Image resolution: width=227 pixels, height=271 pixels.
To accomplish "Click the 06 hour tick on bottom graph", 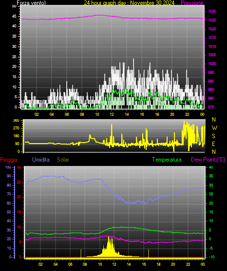I will [70, 264].
